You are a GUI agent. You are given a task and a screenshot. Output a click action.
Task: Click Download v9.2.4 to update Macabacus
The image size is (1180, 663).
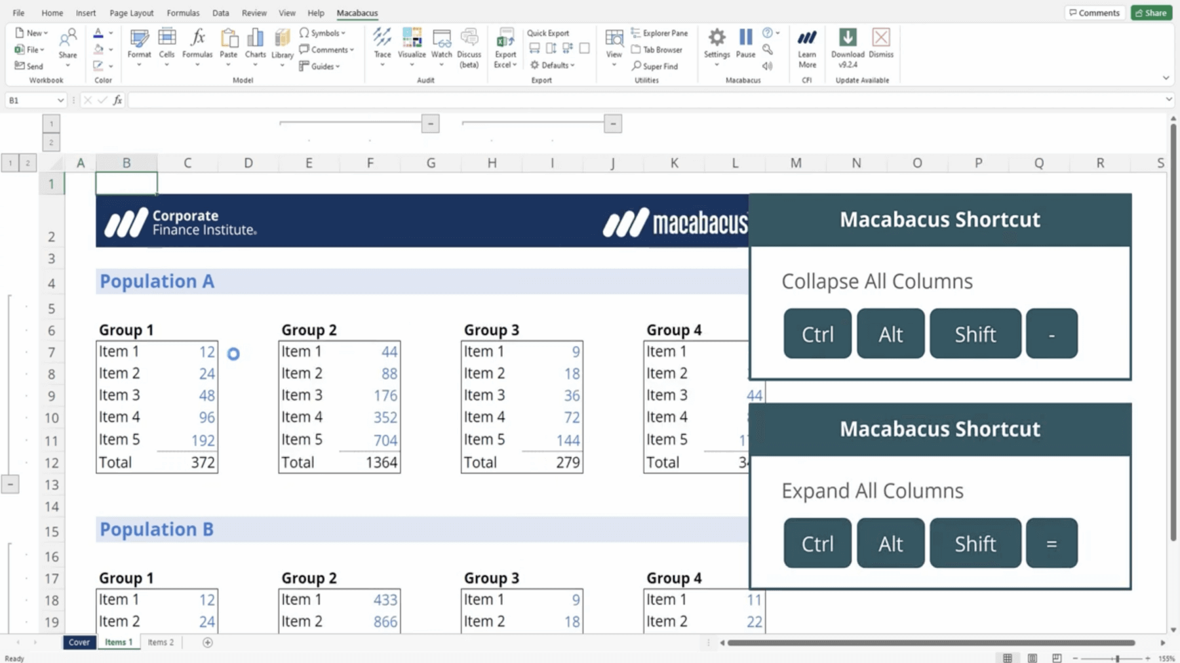tap(847, 46)
